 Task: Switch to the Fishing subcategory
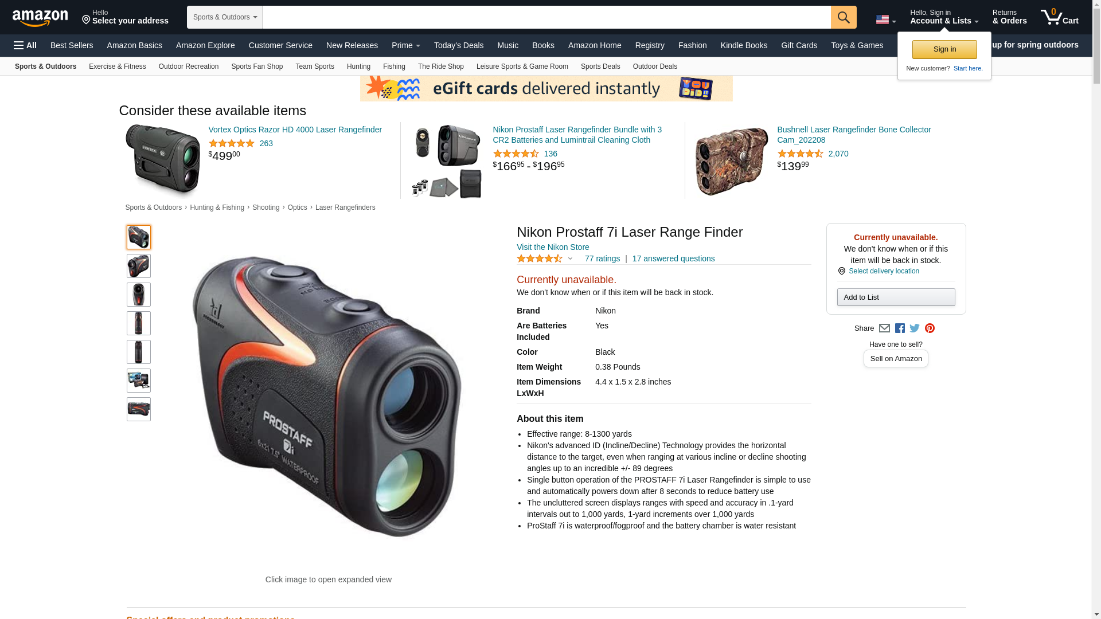click(x=394, y=66)
